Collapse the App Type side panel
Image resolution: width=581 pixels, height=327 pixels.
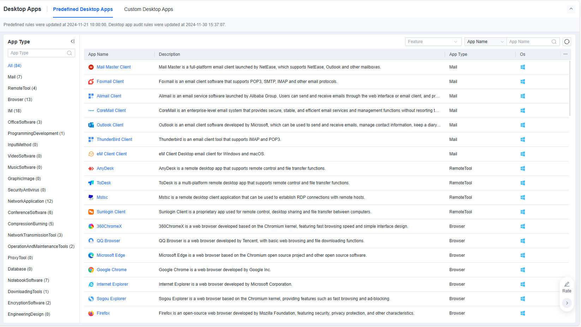pos(72,41)
